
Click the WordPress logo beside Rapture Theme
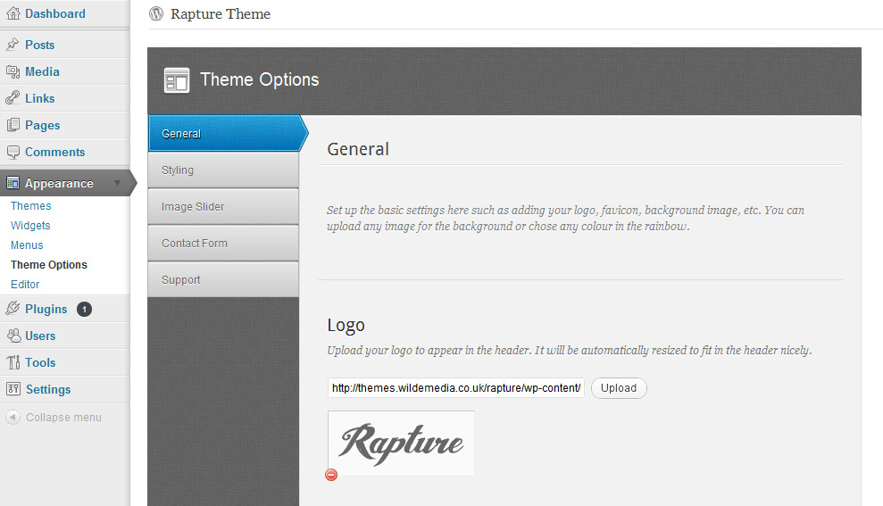(156, 13)
